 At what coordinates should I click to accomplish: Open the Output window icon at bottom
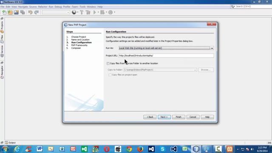pos(6,143)
